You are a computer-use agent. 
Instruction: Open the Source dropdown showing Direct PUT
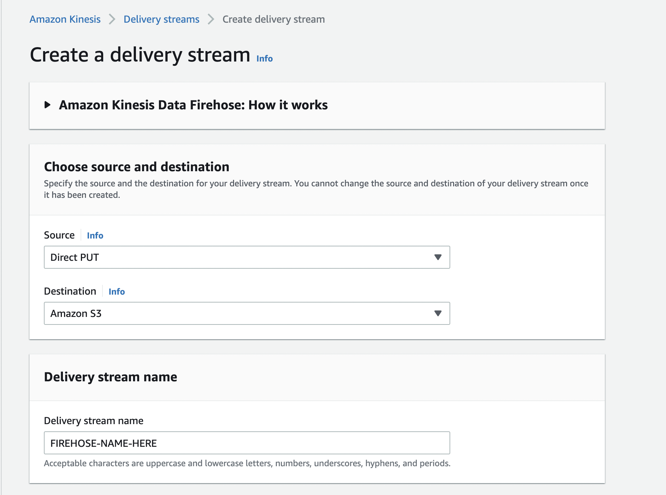(x=247, y=257)
